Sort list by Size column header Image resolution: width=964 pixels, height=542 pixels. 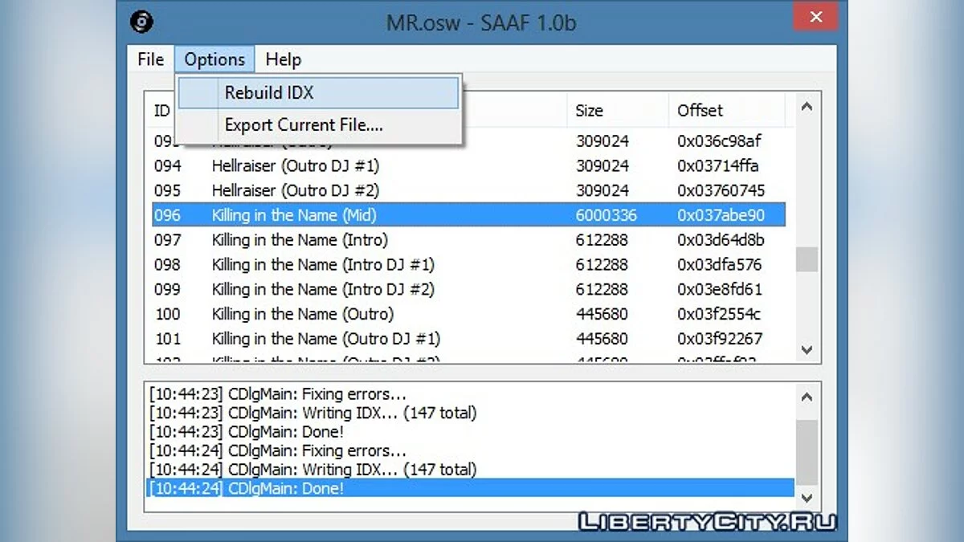tap(590, 111)
